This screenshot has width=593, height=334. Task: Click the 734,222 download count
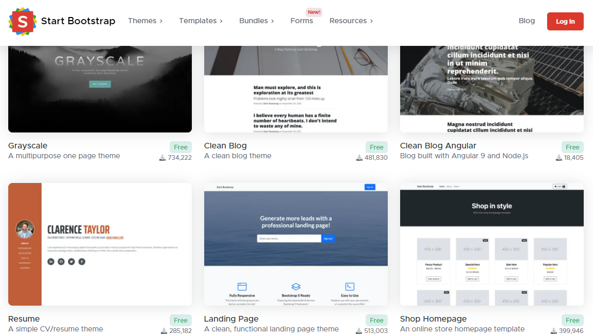(179, 158)
